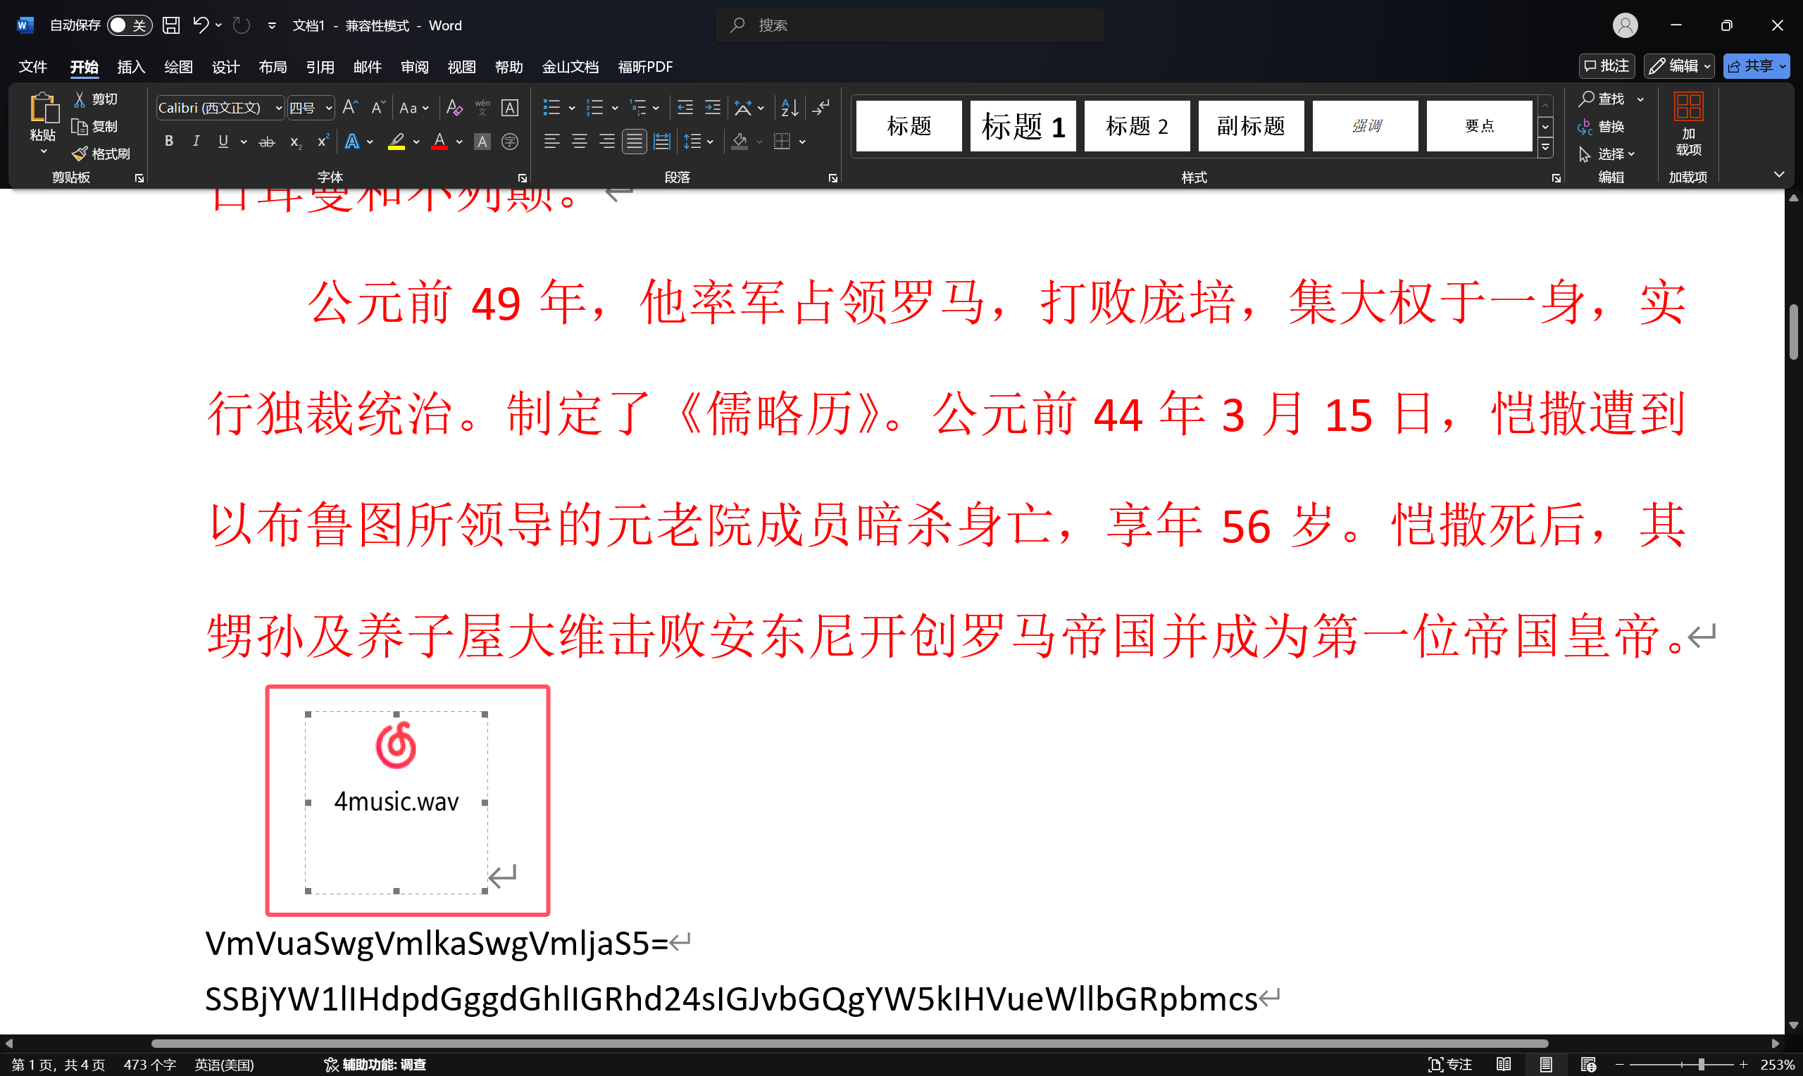The width and height of the screenshot is (1803, 1076).
Task: Increase font size with the large A icon
Action: pyautogui.click(x=350, y=107)
